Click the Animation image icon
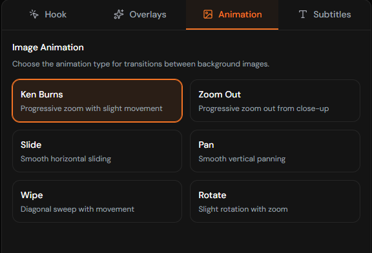This screenshot has height=253, width=372. (208, 14)
